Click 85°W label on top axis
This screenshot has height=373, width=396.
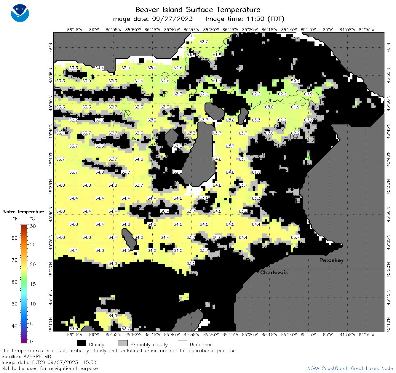[x=328, y=30]
